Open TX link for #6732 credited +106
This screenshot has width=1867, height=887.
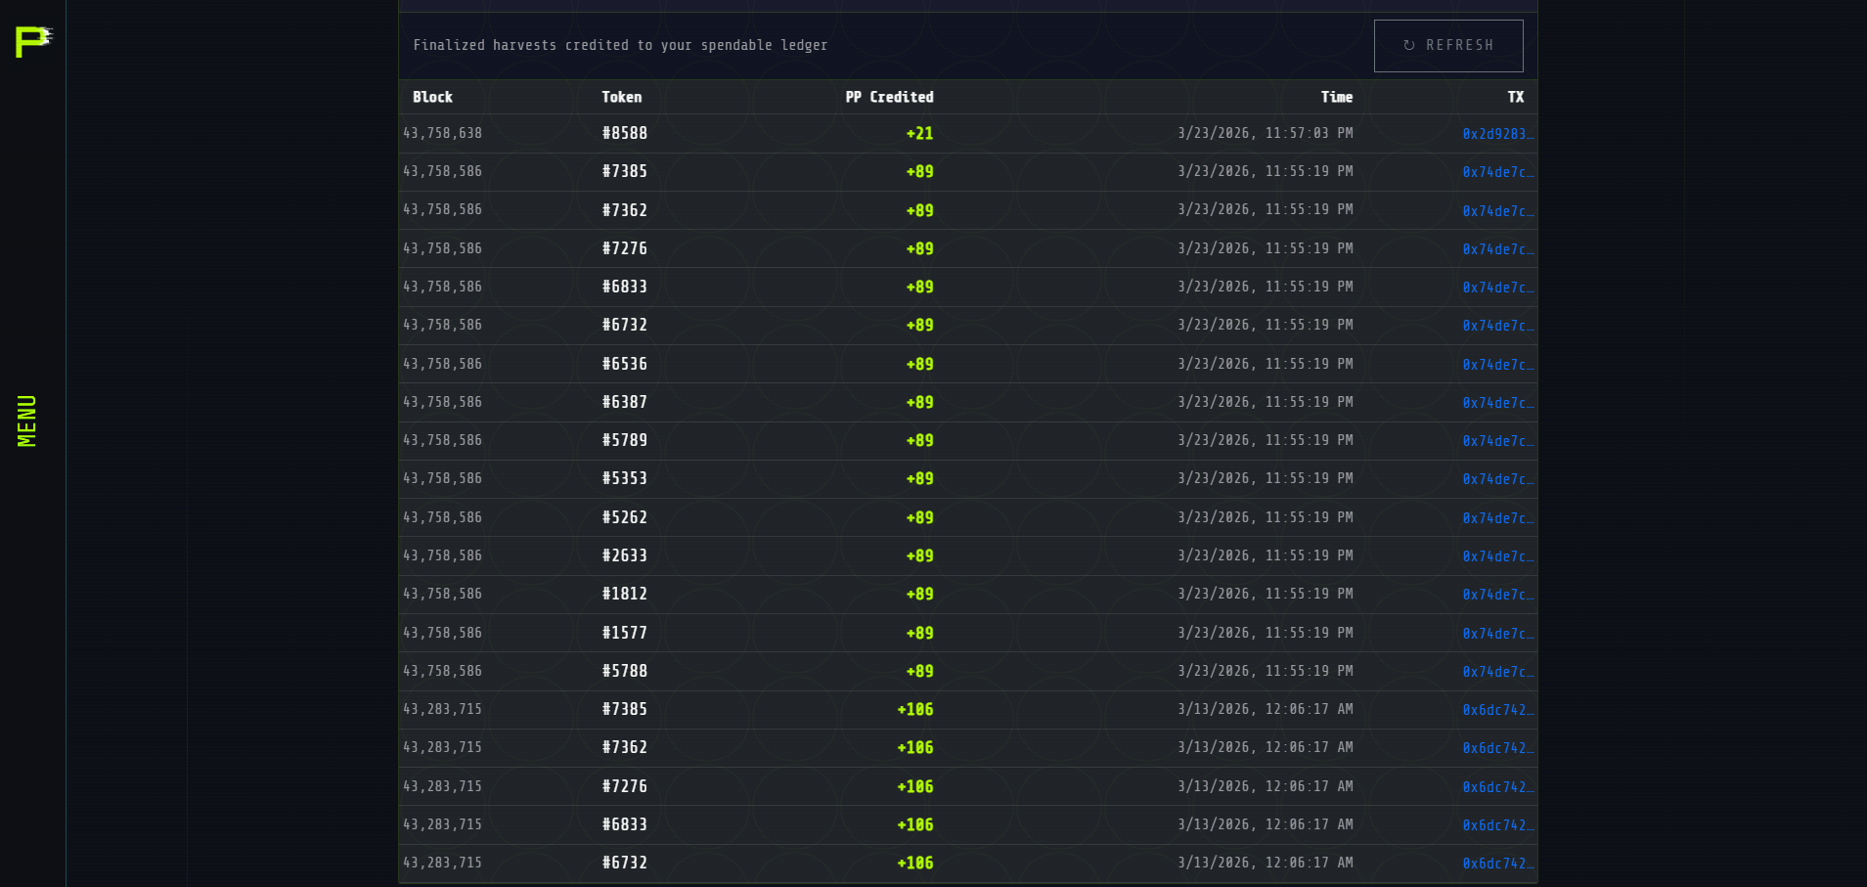(1497, 864)
